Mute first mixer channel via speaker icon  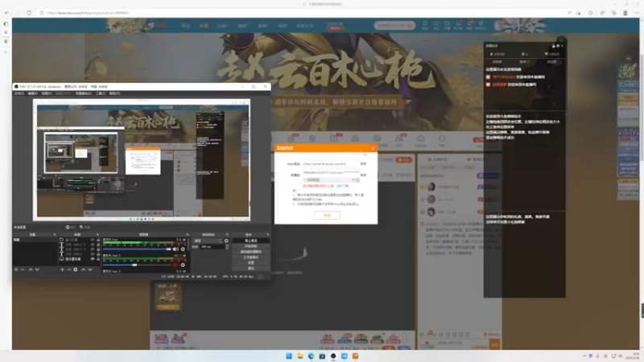175,249
